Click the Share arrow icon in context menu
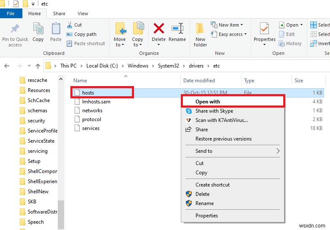330x230 pixels. pos(188,129)
